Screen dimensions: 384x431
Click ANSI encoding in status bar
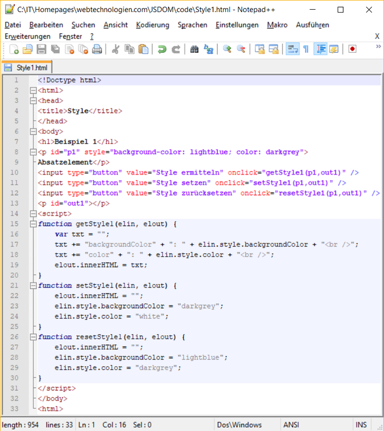tap(291, 425)
